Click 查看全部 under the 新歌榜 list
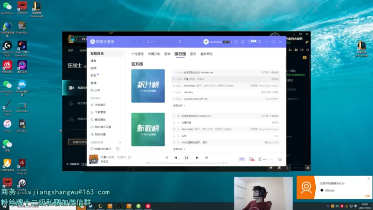The width and height of the screenshot is (373, 210). pos(179,149)
